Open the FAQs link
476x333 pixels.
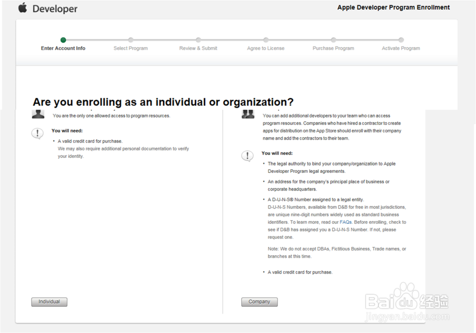[345, 222]
